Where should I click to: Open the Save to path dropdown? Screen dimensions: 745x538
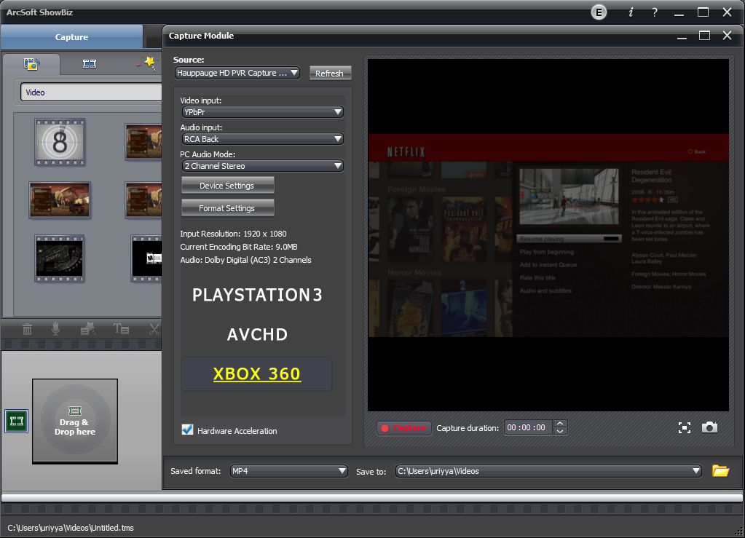tap(548, 471)
